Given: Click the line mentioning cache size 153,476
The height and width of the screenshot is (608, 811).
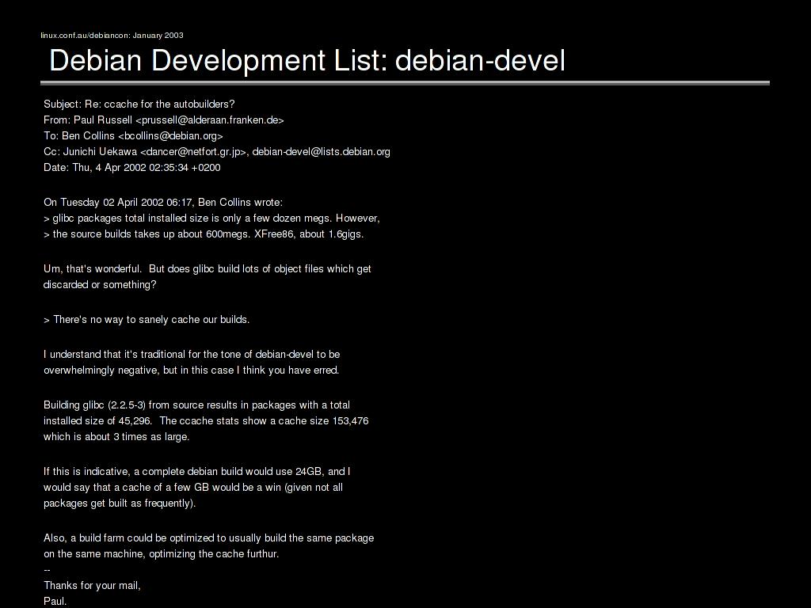Looking at the screenshot, I should click(206, 420).
